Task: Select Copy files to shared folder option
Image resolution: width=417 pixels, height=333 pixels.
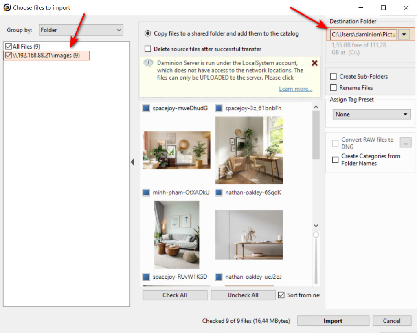Action: point(147,33)
